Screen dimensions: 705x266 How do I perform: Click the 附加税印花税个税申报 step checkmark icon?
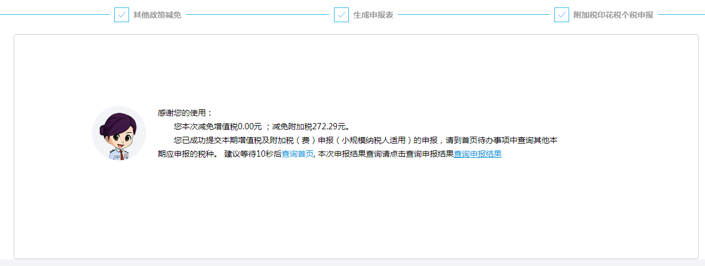[561, 15]
